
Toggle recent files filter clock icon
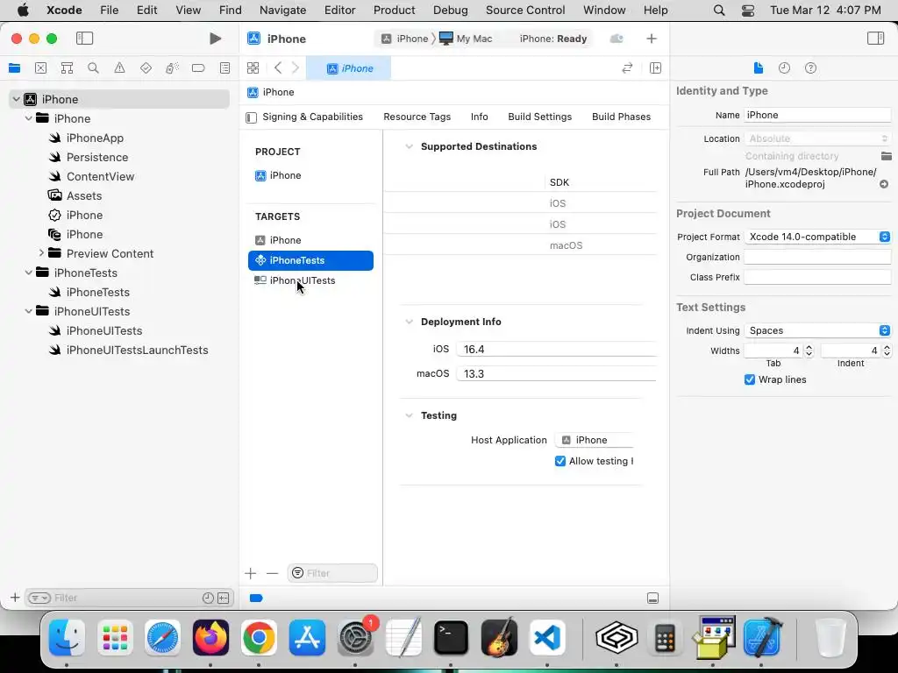tap(208, 598)
